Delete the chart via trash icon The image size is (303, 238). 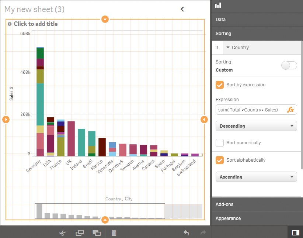(x=114, y=233)
